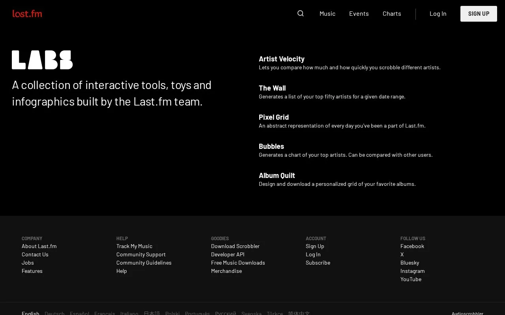Open the Bubbles chart tool
Screen dimensions: 505x315
271,146
